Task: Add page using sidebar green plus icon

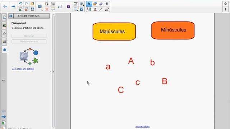Action: 4,123
